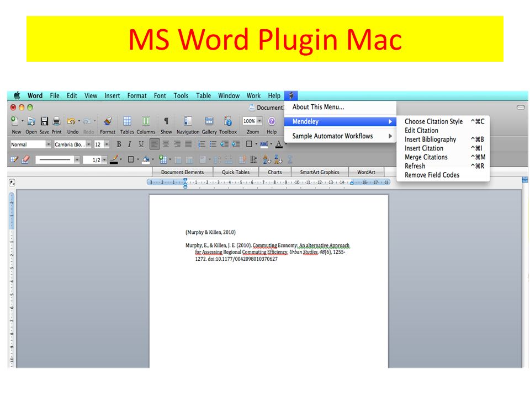Increase the paragraph indent
Viewport: 530px width, 397px height.
click(x=236, y=144)
